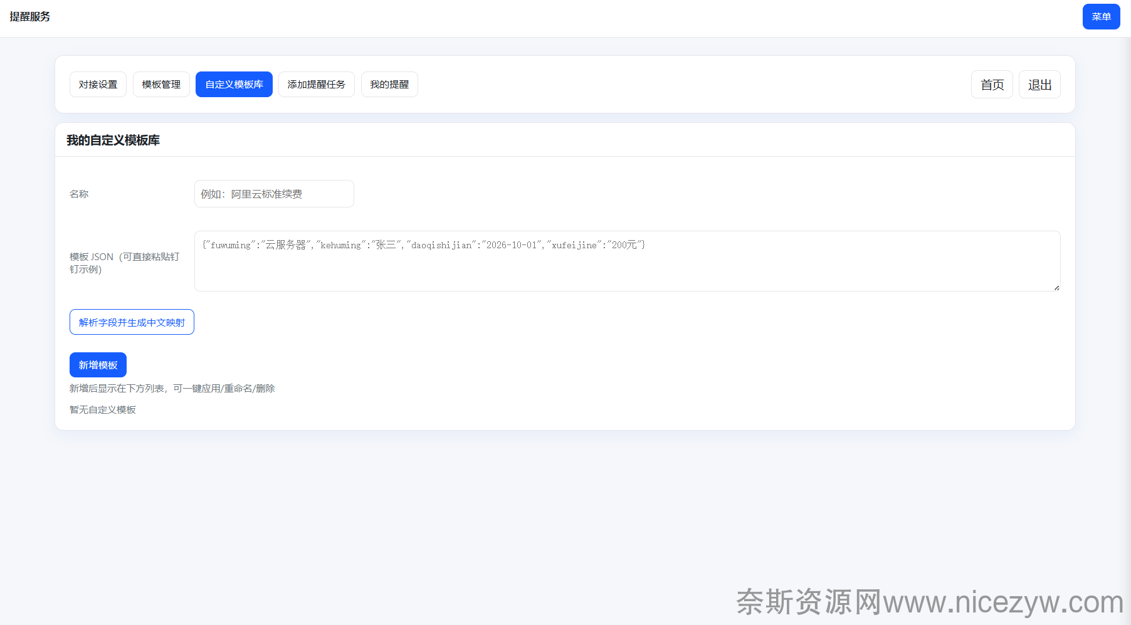The height and width of the screenshot is (625, 1131).
Task: Click the 新增模板 button
Action: (98, 365)
